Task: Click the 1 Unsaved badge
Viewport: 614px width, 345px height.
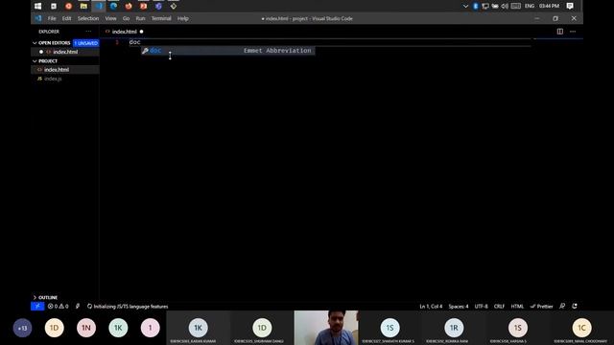Action: (85, 43)
